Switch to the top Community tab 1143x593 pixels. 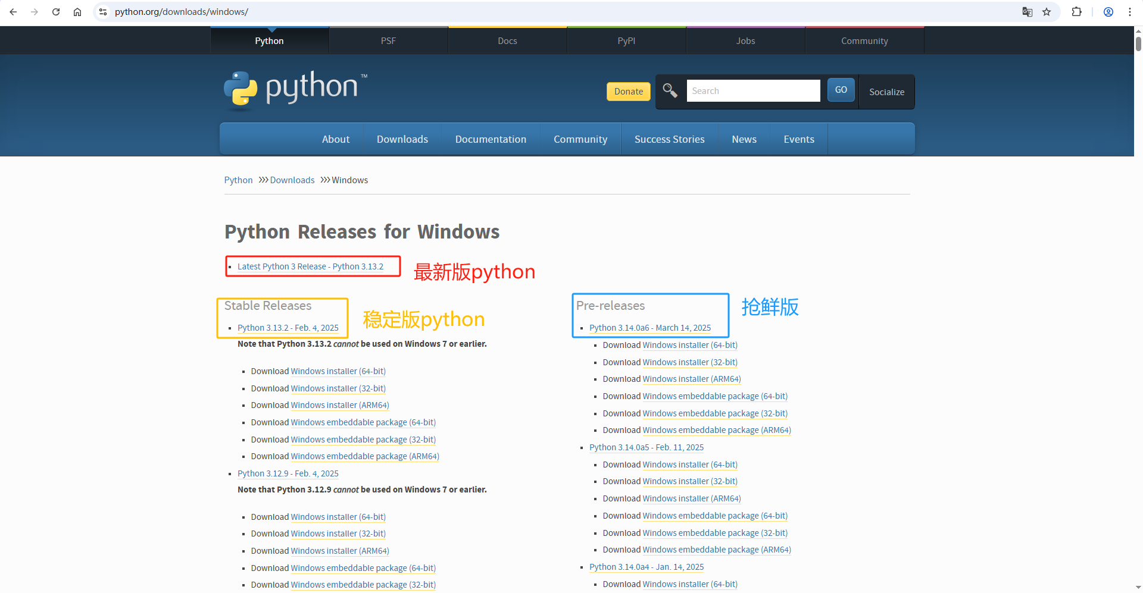point(864,40)
